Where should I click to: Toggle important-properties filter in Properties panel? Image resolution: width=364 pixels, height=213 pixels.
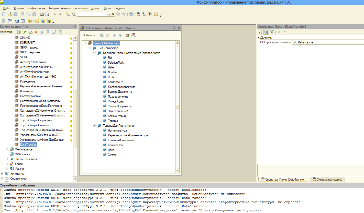tap(272, 32)
